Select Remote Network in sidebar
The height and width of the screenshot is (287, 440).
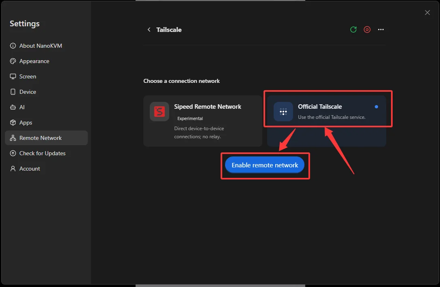[46, 138]
